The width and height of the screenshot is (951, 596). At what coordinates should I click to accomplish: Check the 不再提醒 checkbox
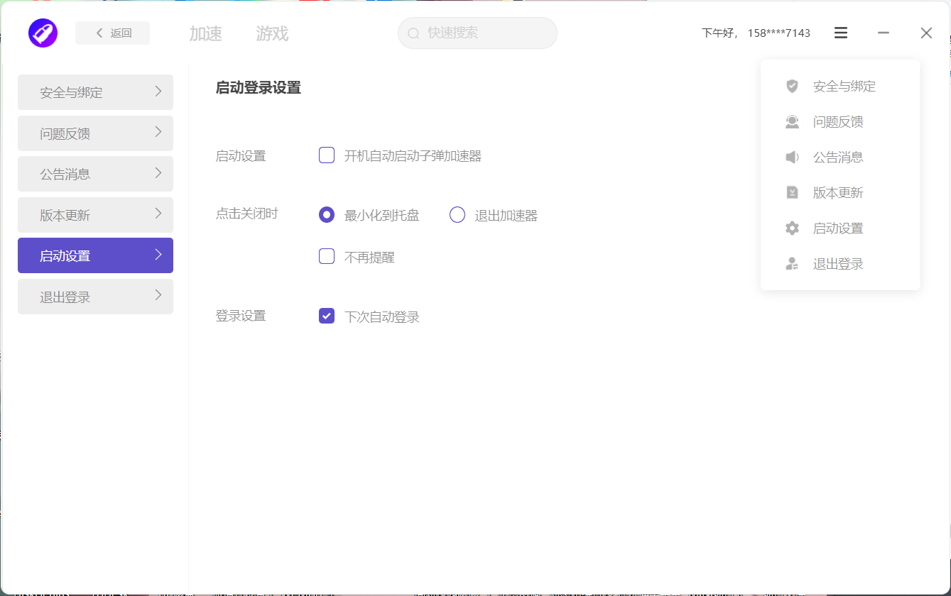(327, 256)
